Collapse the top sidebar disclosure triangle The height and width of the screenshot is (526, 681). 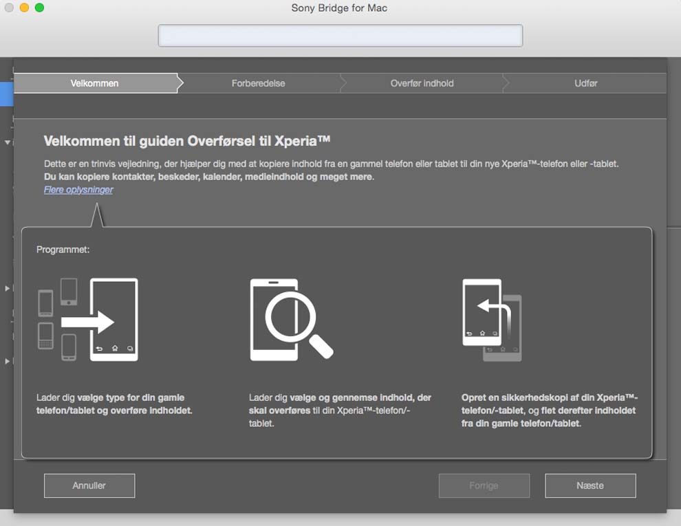(8, 142)
